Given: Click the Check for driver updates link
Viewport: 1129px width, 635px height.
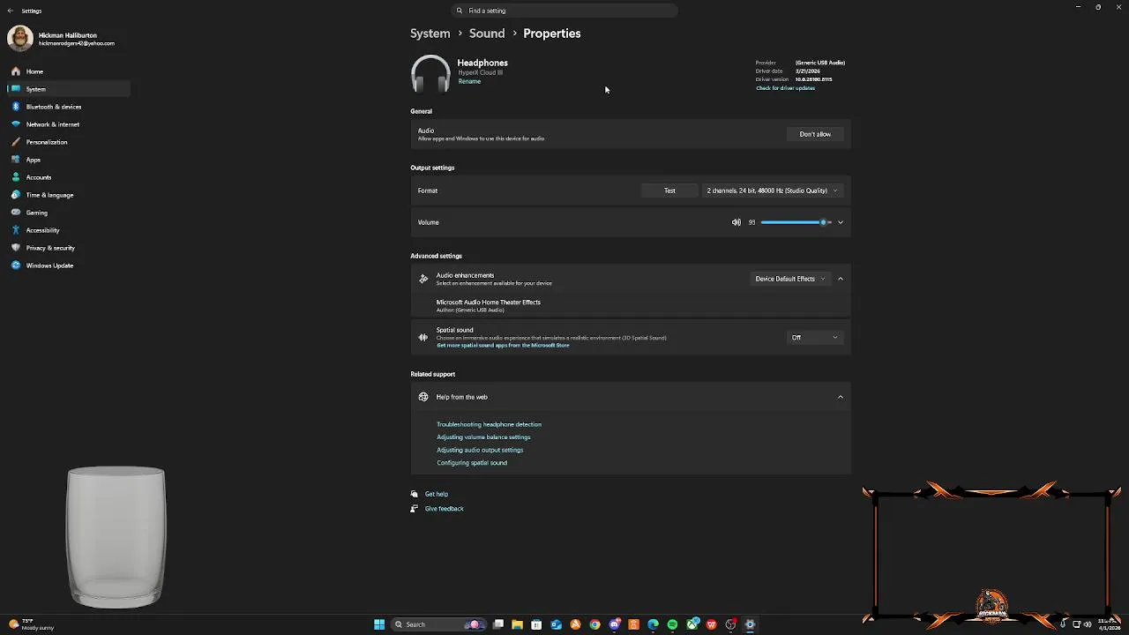Looking at the screenshot, I should tap(785, 88).
